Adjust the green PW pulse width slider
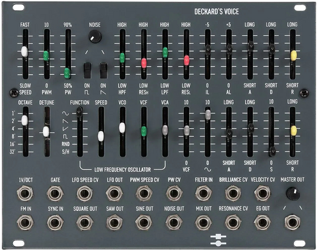 tap(67, 73)
